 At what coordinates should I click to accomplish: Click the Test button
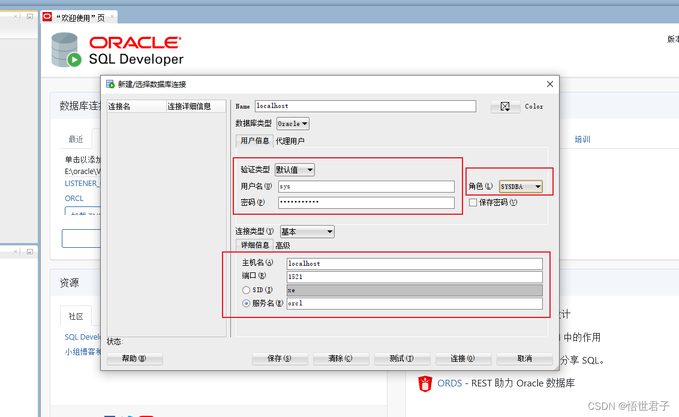(x=402, y=359)
